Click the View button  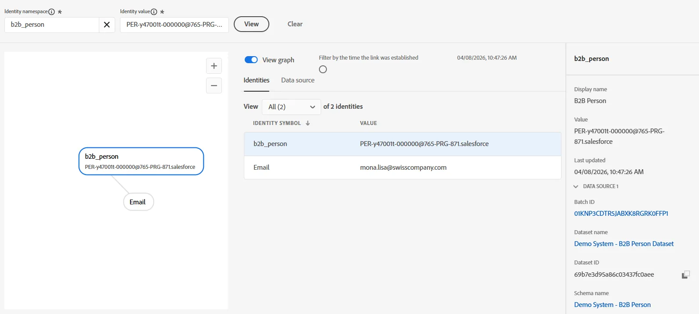pyautogui.click(x=251, y=24)
